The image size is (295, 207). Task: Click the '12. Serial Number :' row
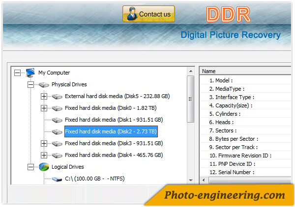245,172
